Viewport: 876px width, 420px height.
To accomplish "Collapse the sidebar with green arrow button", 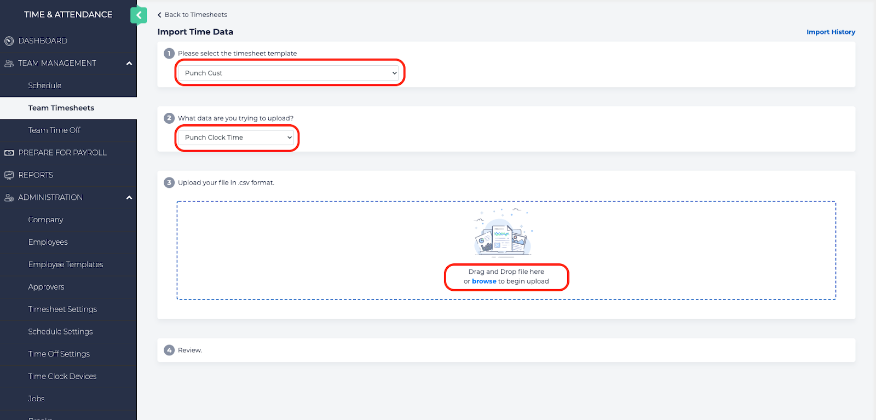I will (139, 15).
